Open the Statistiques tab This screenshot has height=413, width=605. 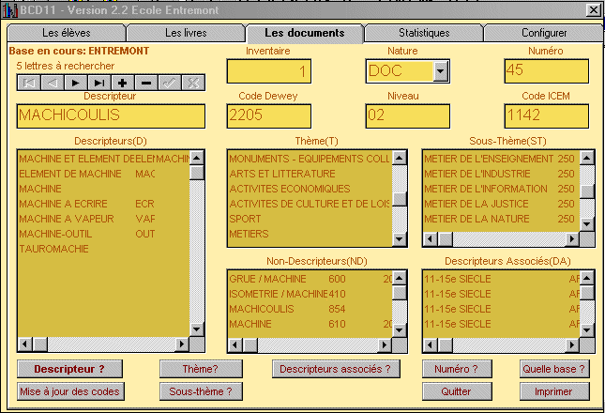click(423, 33)
